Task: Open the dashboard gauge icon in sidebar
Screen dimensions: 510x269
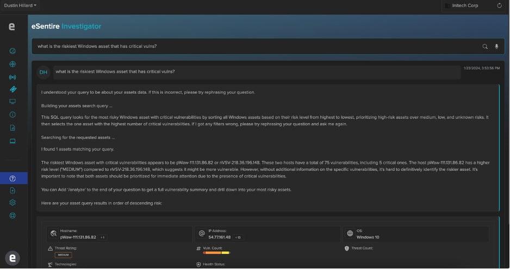Action: click(x=13, y=51)
